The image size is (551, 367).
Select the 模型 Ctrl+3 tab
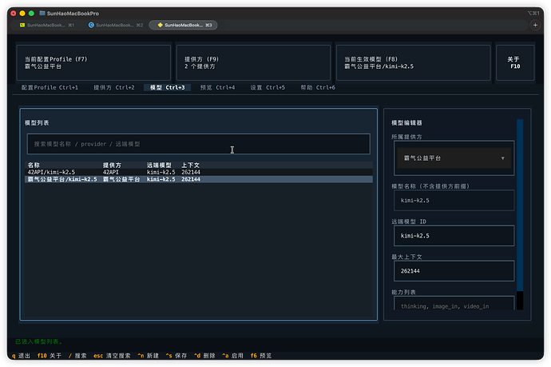pyautogui.click(x=167, y=88)
